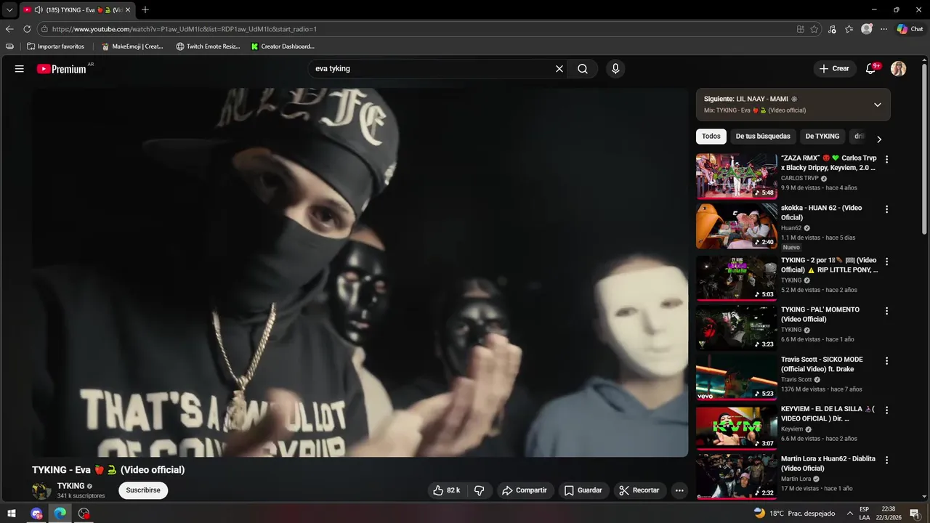
Task: Open the notifications bell
Action: click(x=870, y=69)
